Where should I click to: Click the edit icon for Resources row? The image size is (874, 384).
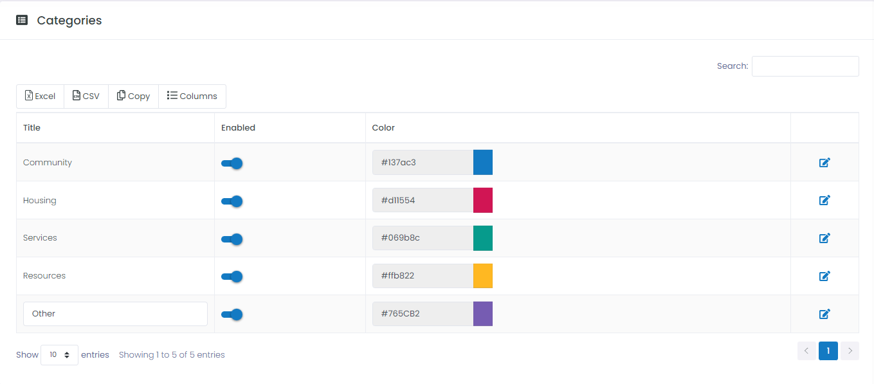point(824,276)
